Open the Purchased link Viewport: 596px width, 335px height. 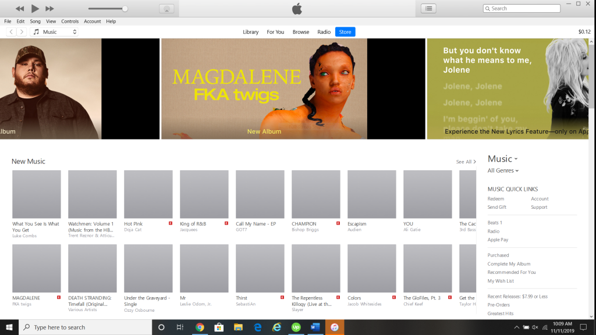coord(498,255)
